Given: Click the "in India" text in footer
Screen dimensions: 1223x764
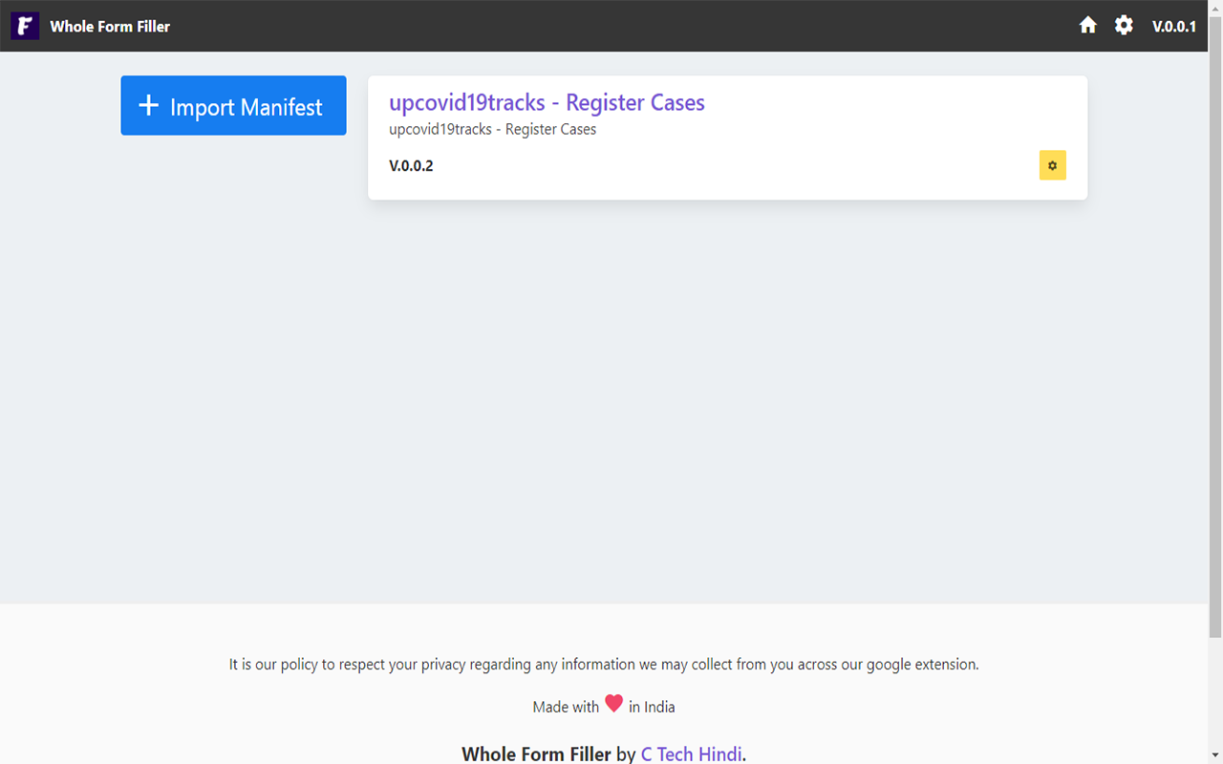Looking at the screenshot, I should [x=652, y=707].
